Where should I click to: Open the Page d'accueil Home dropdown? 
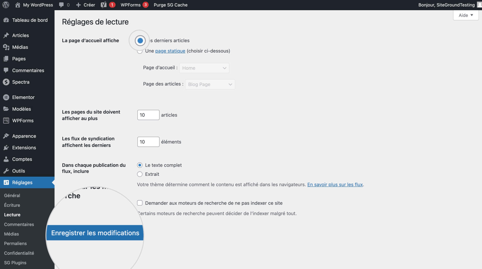tap(204, 68)
